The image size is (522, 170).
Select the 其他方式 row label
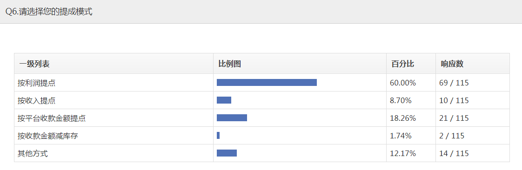coord(33,153)
